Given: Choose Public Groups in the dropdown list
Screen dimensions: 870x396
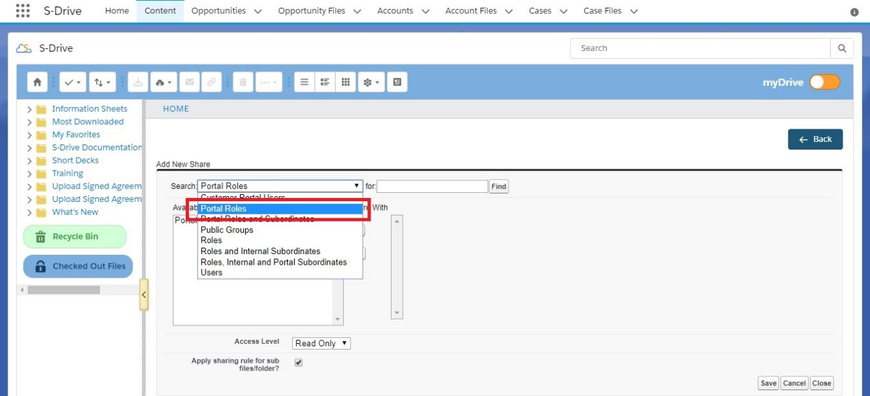Looking at the screenshot, I should 280,230.
